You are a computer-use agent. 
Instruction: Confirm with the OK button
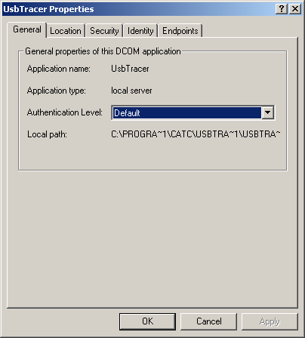click(x=147, y=321)
